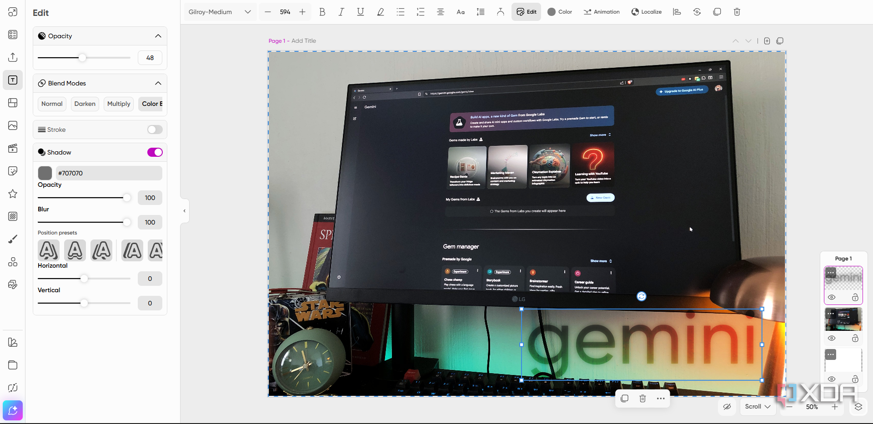Viewport: 873px width, 424px height.
Task: Open the layers stack icon
Action: coord(858,407)
